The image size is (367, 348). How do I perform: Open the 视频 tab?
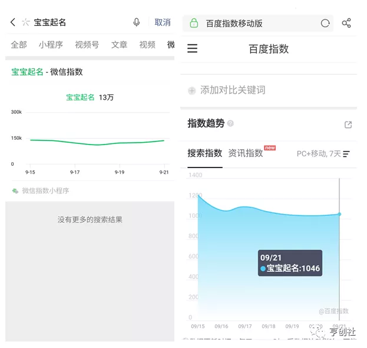coord(147,44)
